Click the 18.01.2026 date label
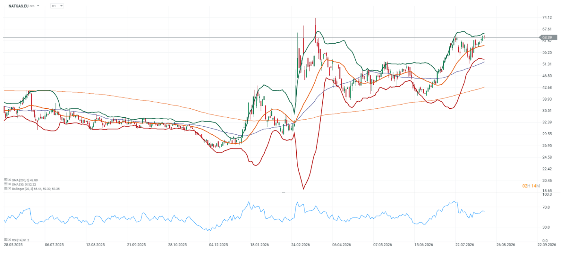The height and width of the screenshot is (256, 565). (x=259, y=245)
